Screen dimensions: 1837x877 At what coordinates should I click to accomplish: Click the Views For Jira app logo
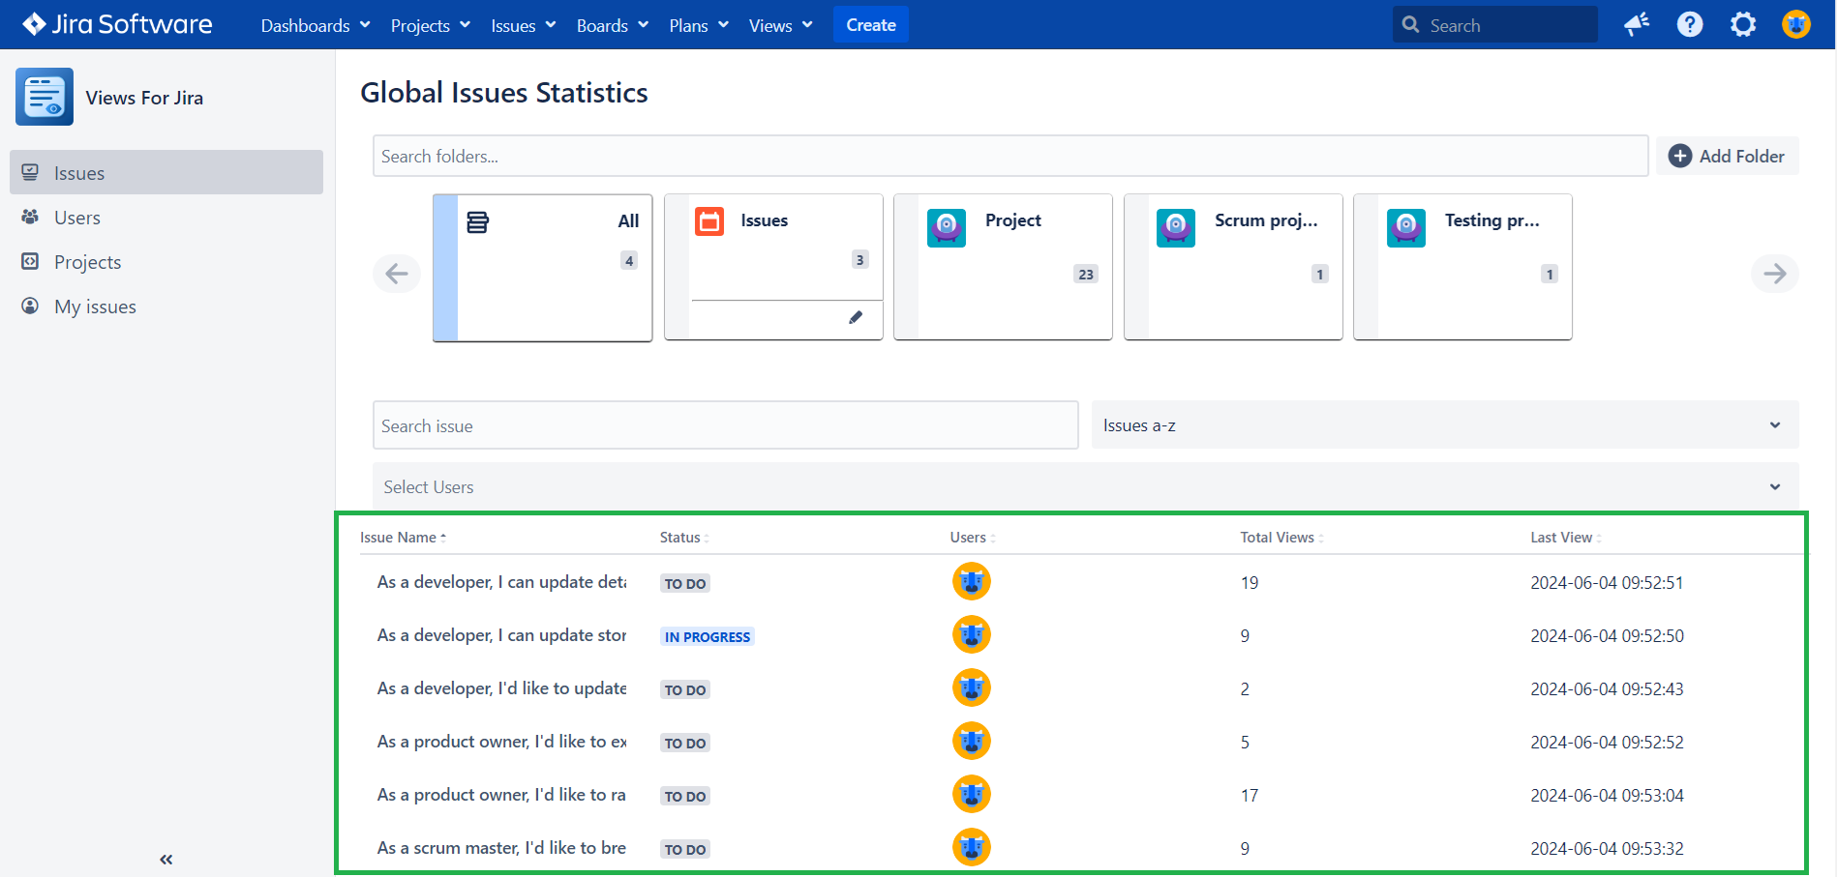(45, 97)
